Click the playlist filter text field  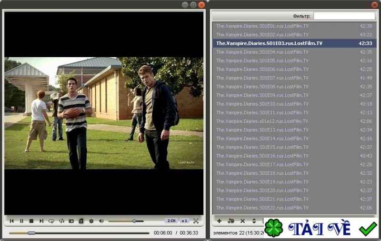[344, 16]
